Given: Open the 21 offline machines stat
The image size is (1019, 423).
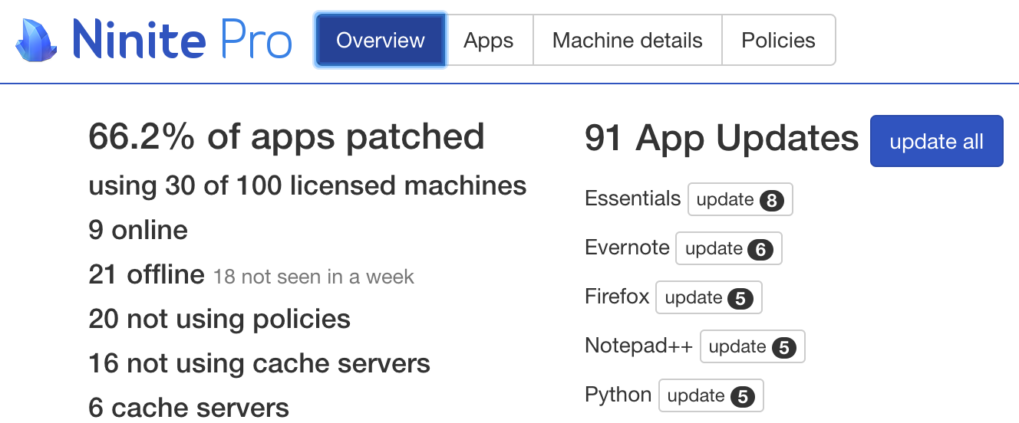Looking at the screenshot, I should [x=147, y=274].
